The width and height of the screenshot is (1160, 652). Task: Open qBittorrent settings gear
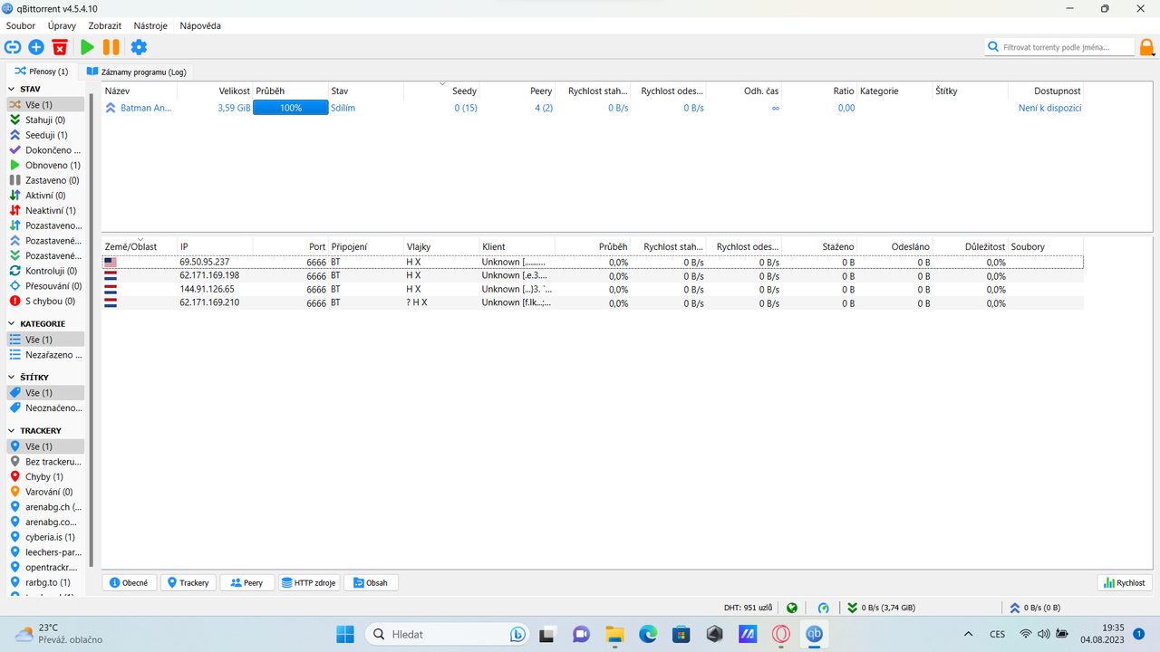pyautogui.click(x=139, y=46)
